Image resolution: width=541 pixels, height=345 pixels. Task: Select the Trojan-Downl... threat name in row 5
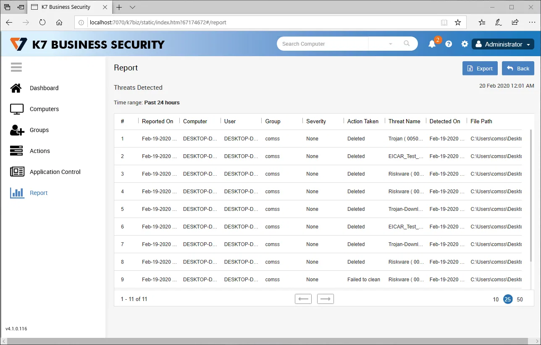[406, 209]
